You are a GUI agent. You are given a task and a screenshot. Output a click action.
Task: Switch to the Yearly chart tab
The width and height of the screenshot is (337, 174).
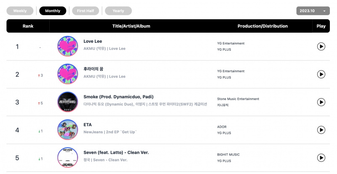pos(118,11)
